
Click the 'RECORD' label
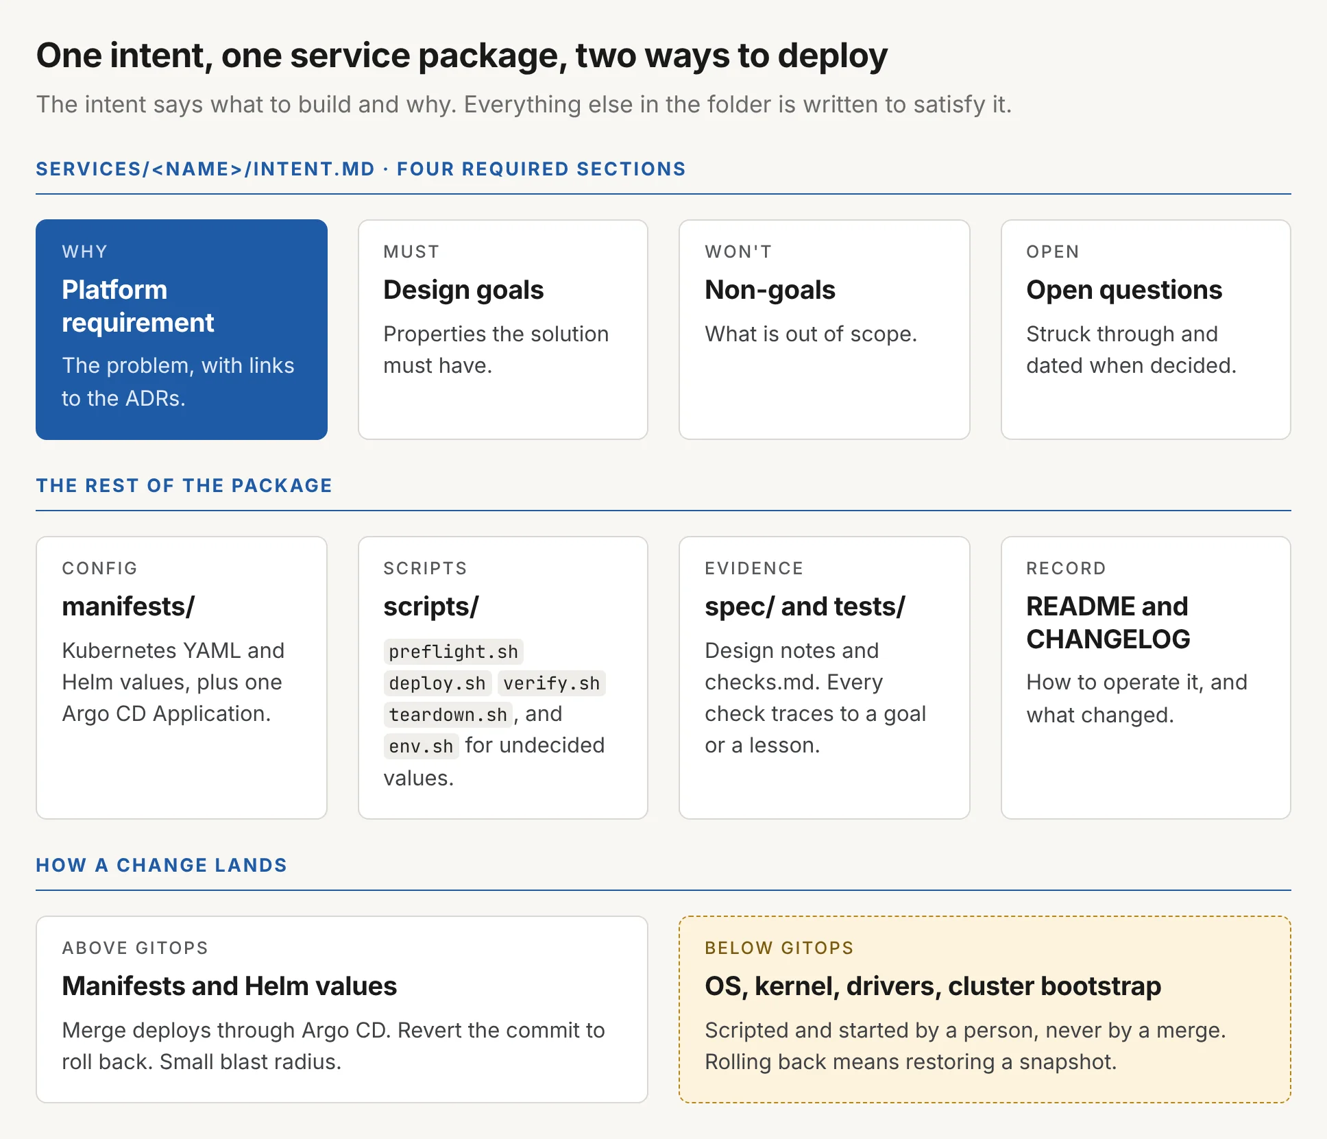pyautogui.click(x=1067, y=568)
